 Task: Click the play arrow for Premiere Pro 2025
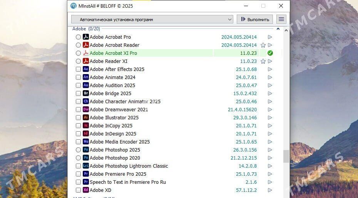tap(270, 174)
